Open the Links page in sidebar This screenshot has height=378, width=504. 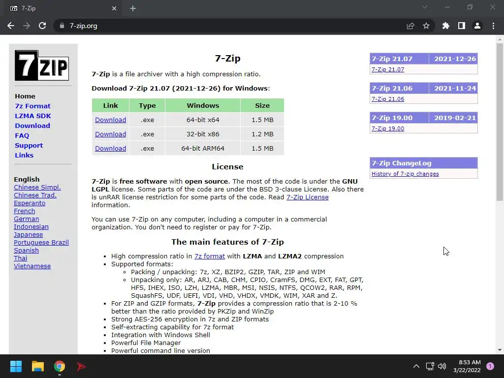coord(24,155)
